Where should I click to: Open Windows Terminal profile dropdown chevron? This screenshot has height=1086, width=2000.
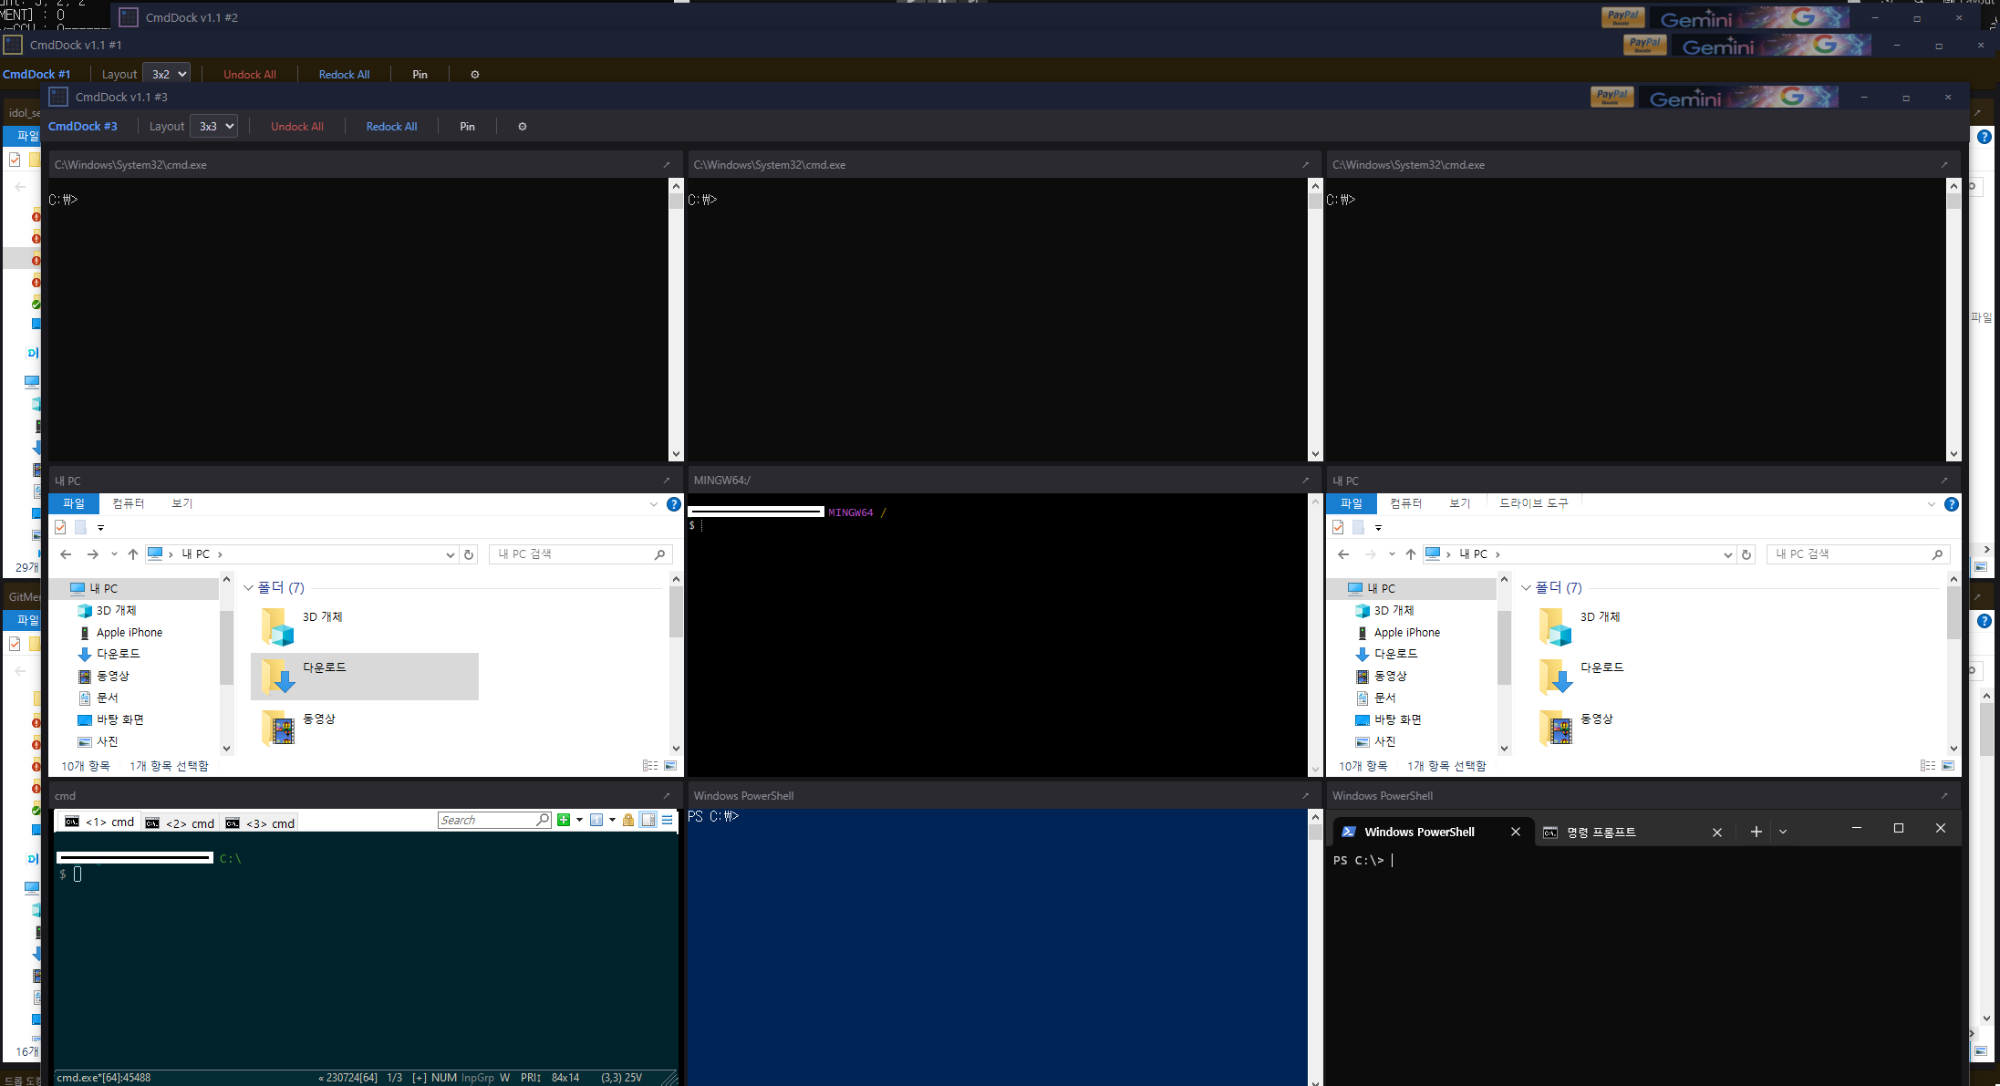(x=1783, y=832)
